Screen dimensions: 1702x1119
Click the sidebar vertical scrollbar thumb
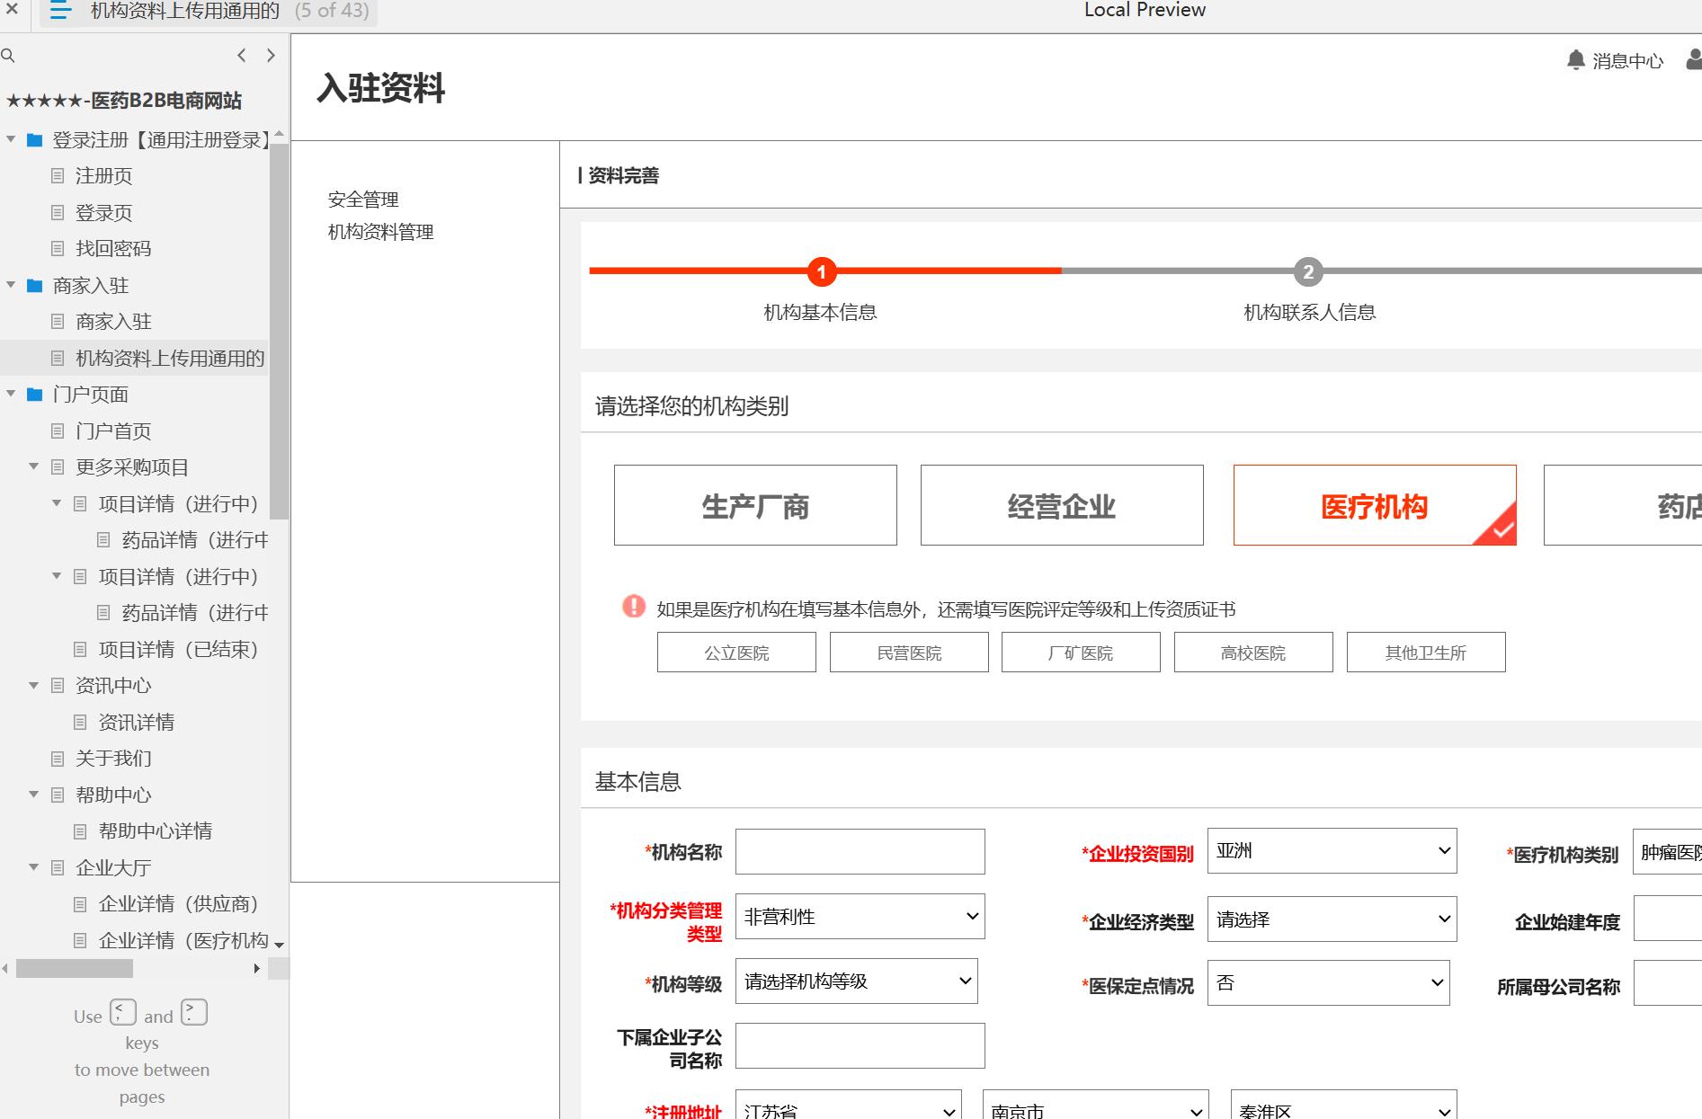tap(279, 332)
